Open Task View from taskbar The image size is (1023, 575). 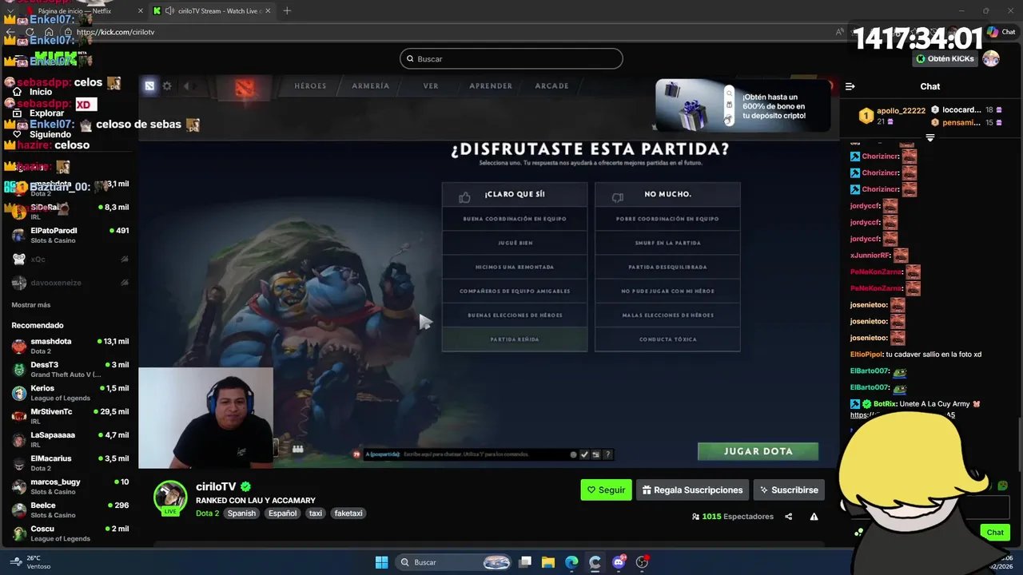(x=525, y=562)
